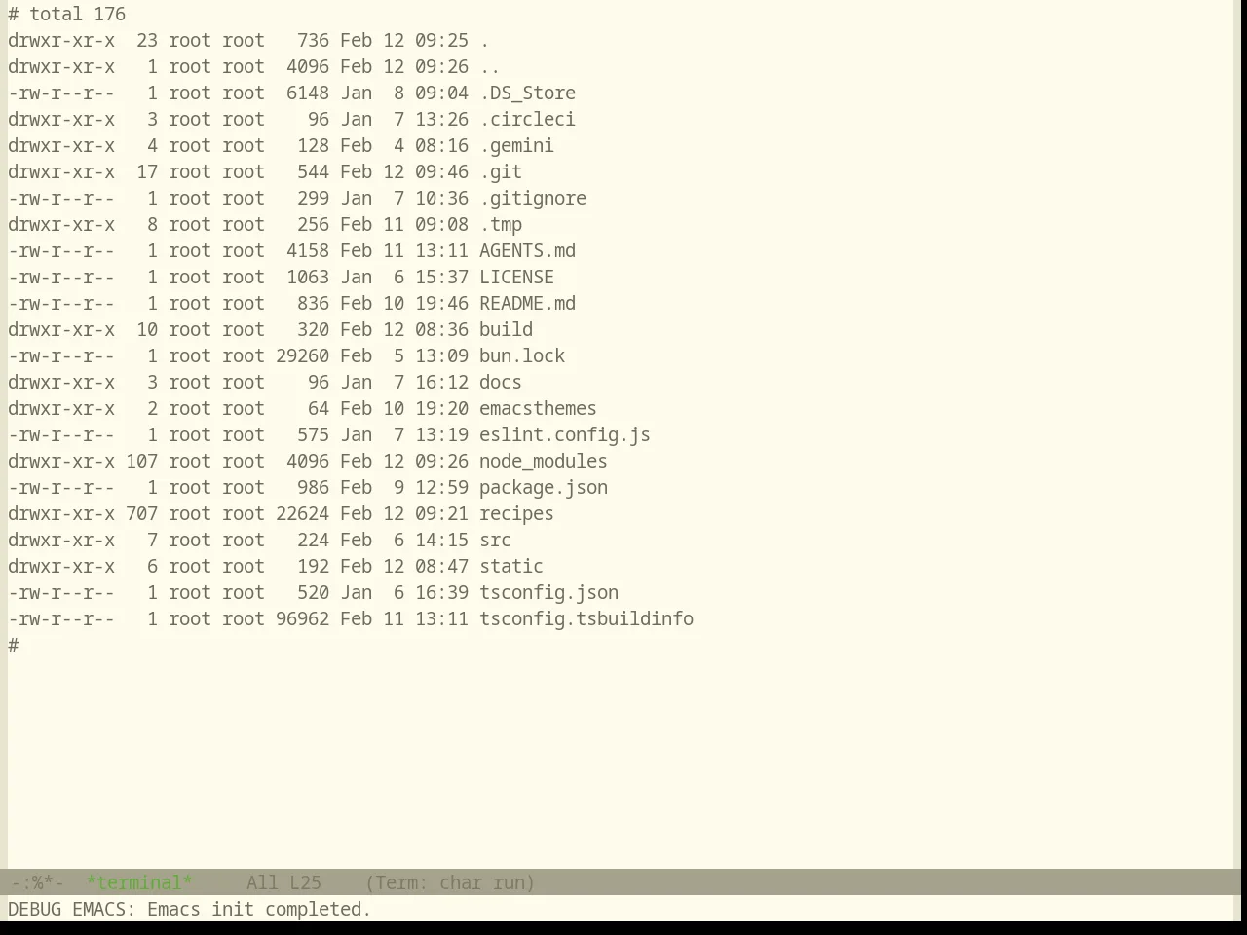Screen dimensions: 1247x935
Task: Click link count 707 on recipes row
Action: coord(141,513)
